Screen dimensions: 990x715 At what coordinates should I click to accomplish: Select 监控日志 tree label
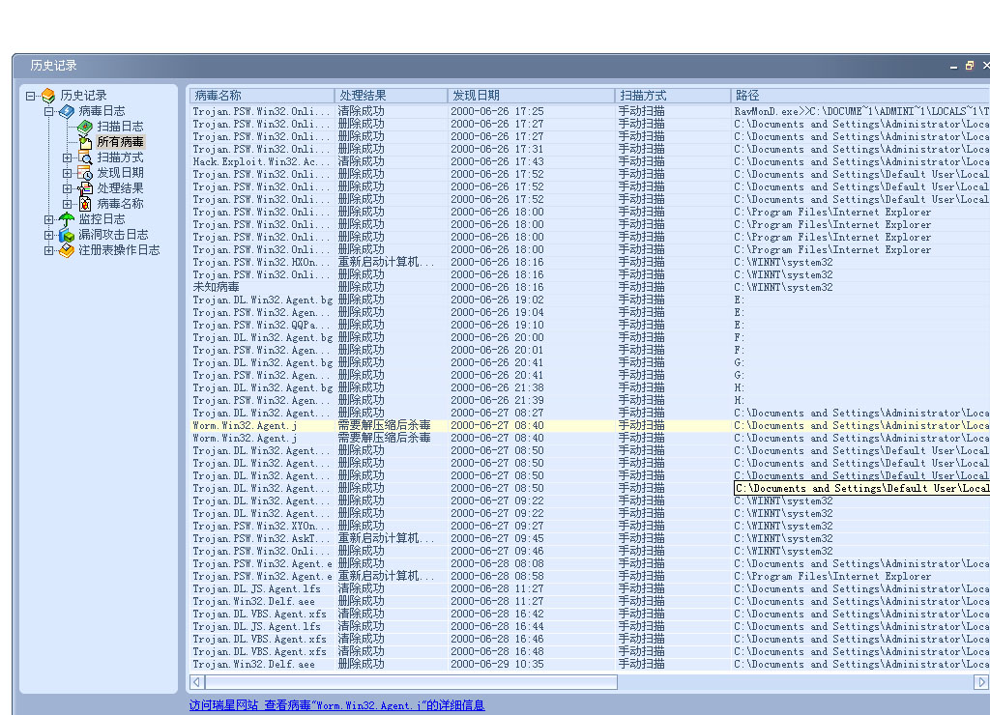(102, 219)
